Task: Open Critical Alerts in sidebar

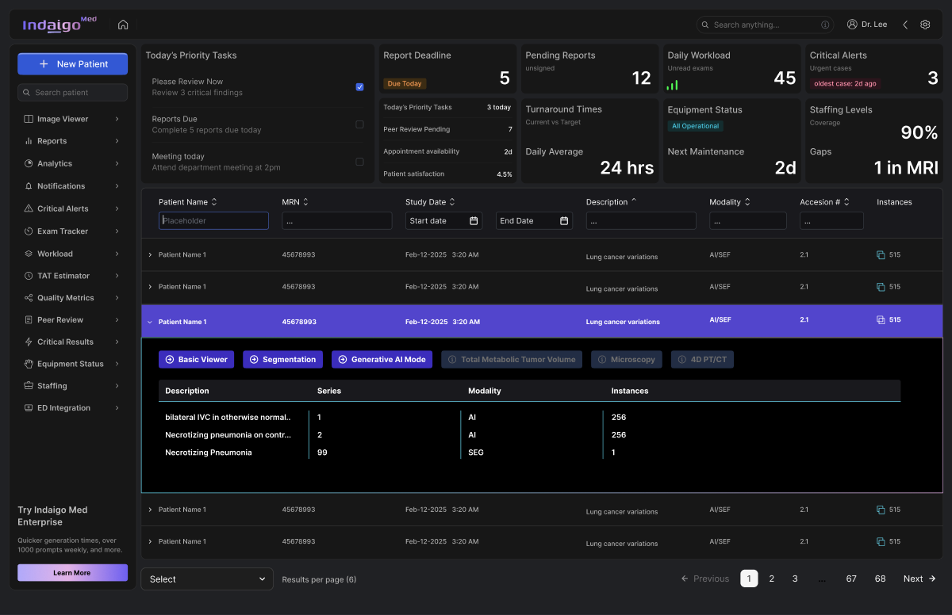Action: (x=72, y=208)
